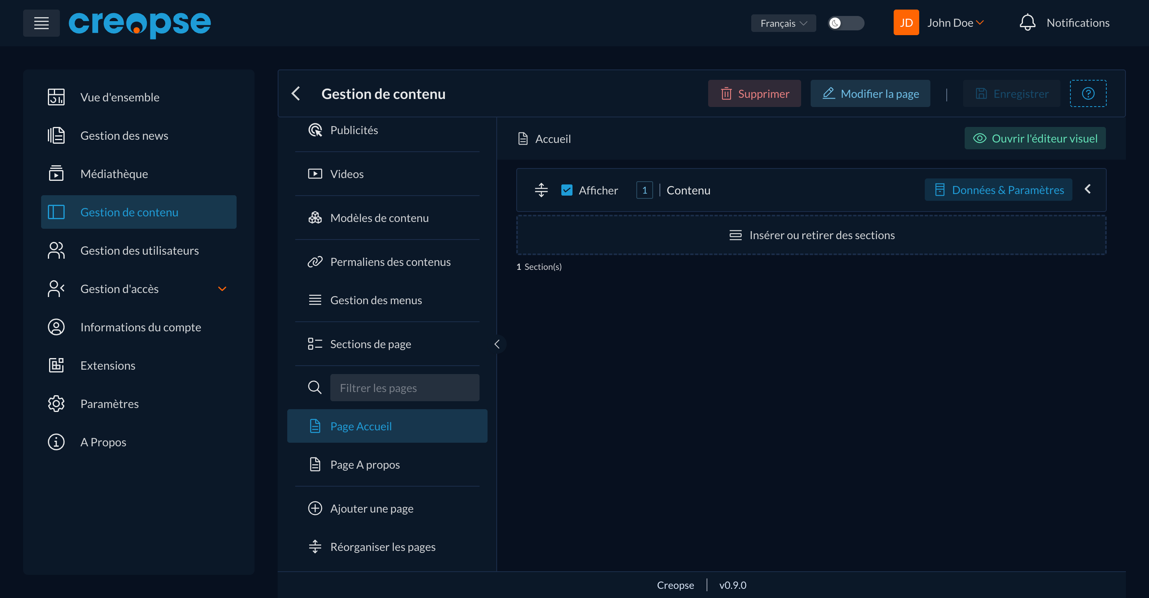Select Page A propos in list

[x=387, y=464]
